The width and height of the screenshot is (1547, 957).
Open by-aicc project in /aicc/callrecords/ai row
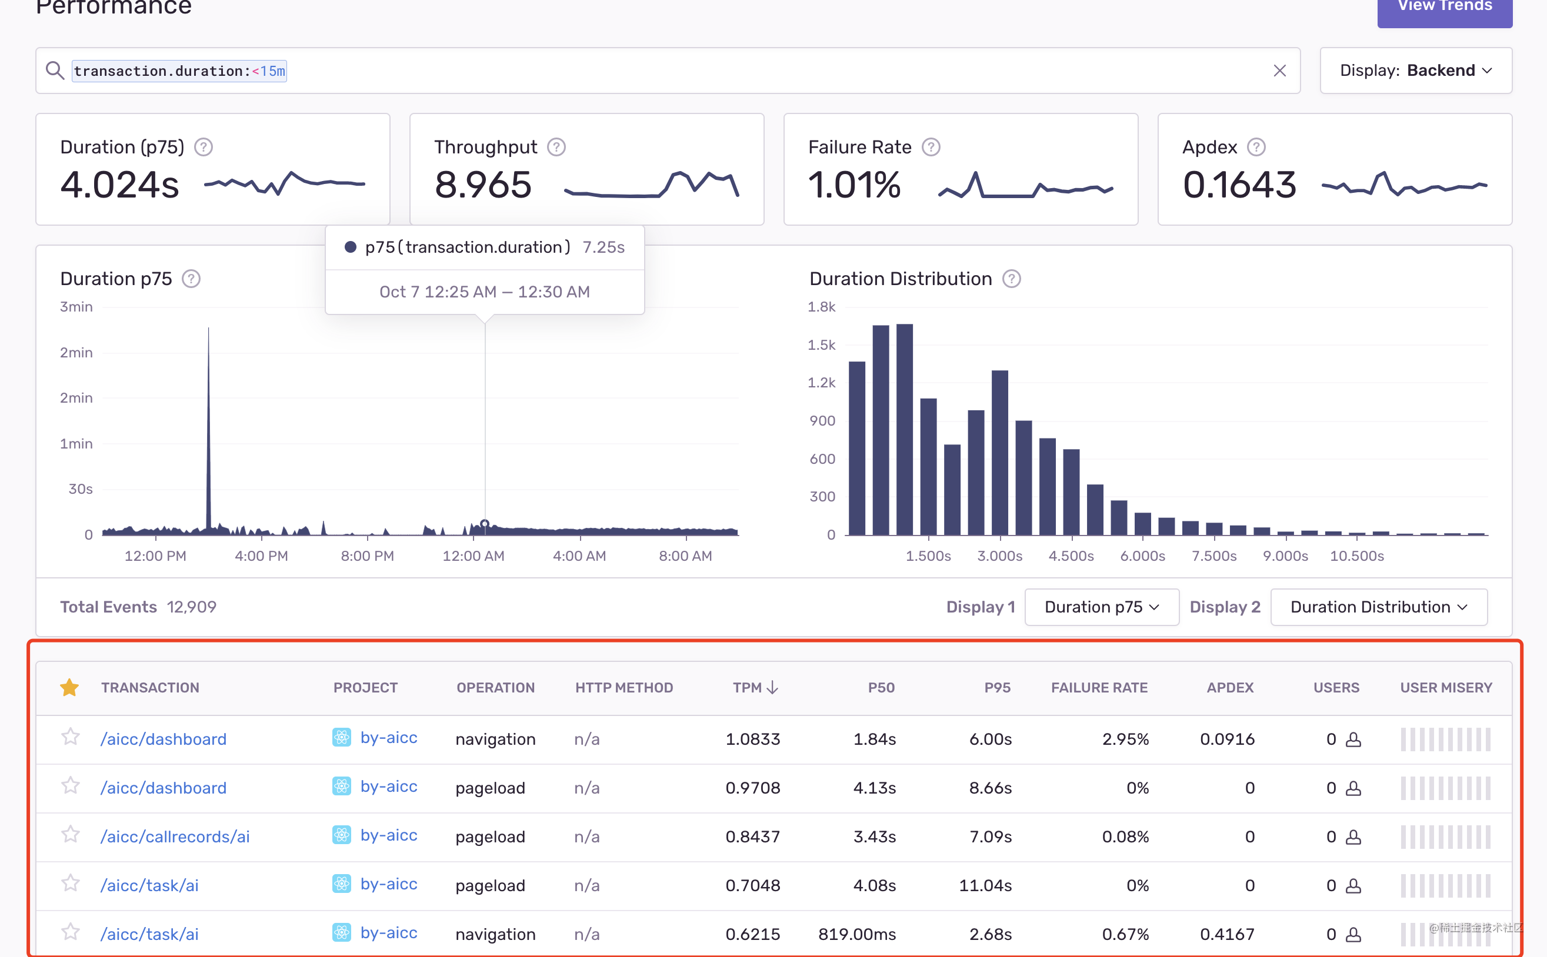(389, 835)
